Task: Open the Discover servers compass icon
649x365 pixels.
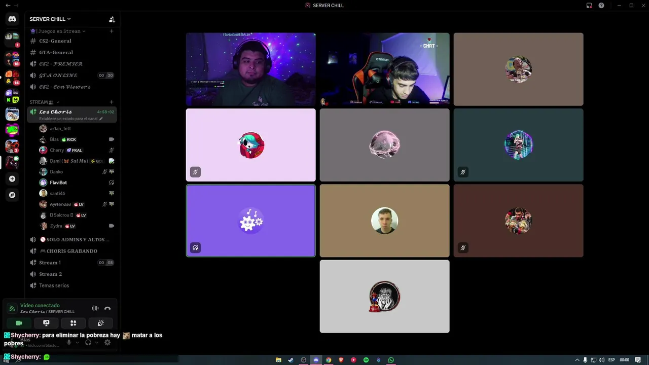Action: [x=12, y=195]
